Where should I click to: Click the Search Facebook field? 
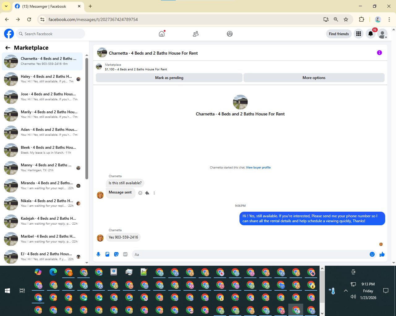[50, 34]
